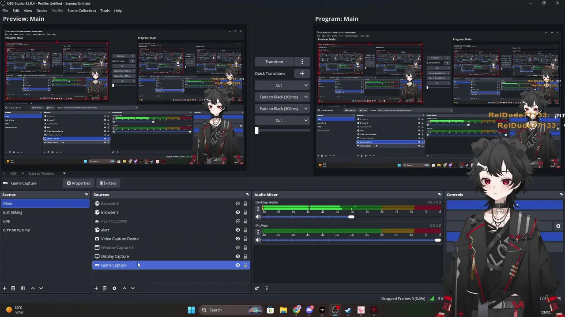Hide the Video Capture Device source

coord(237,239)
